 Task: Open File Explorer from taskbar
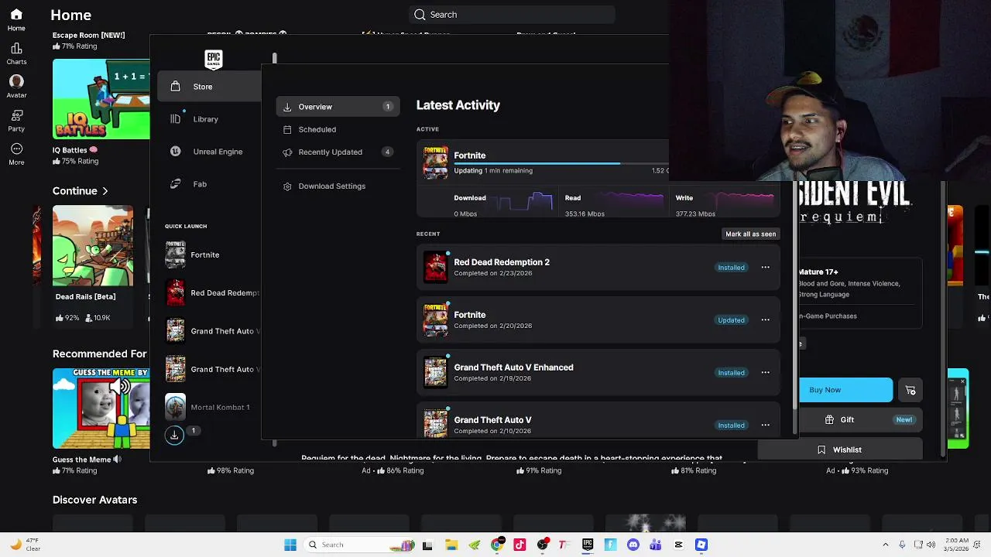(x=451, y=545)
